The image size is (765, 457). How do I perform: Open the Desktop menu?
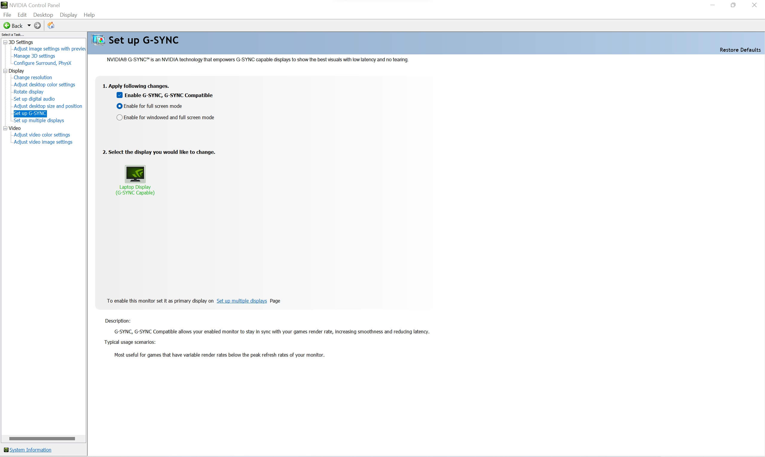(x=43, y=15)
